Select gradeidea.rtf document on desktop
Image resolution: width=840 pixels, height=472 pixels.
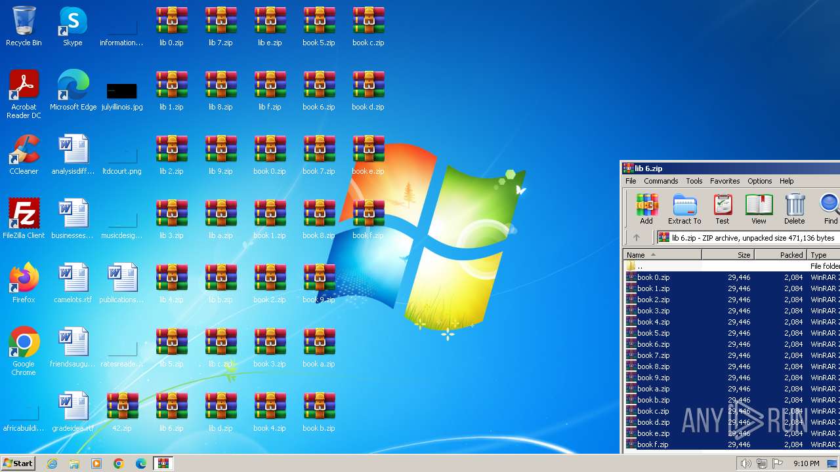point(73,412)
